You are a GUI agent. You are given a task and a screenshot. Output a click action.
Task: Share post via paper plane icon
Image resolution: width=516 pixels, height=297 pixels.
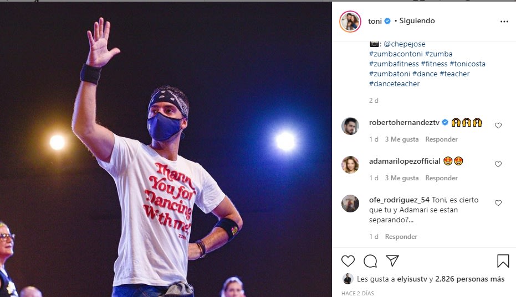click(x=392, y=261)
